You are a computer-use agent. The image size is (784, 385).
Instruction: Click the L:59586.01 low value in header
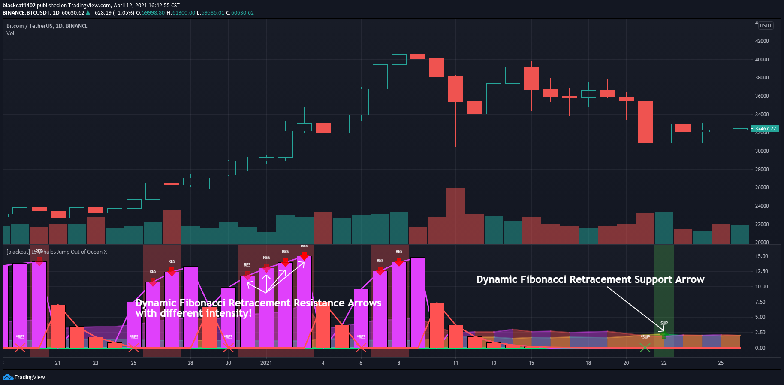(211, 13)
